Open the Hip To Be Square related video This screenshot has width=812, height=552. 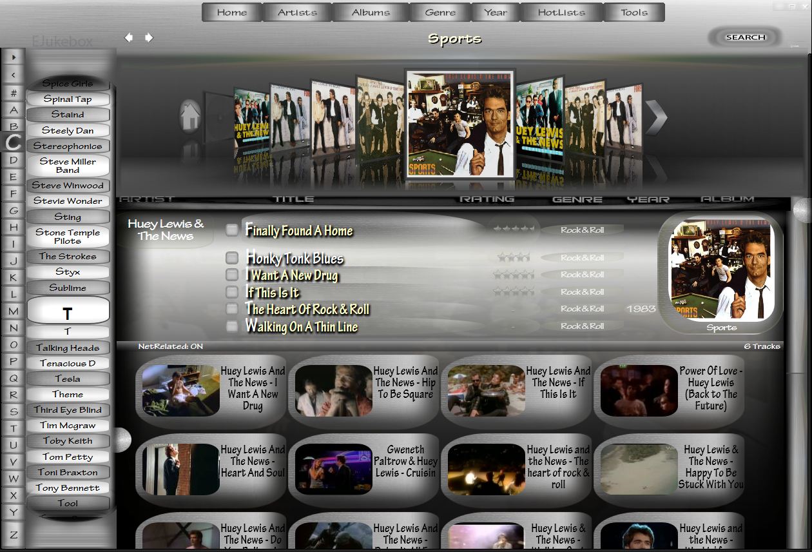[x=363, y=391]
